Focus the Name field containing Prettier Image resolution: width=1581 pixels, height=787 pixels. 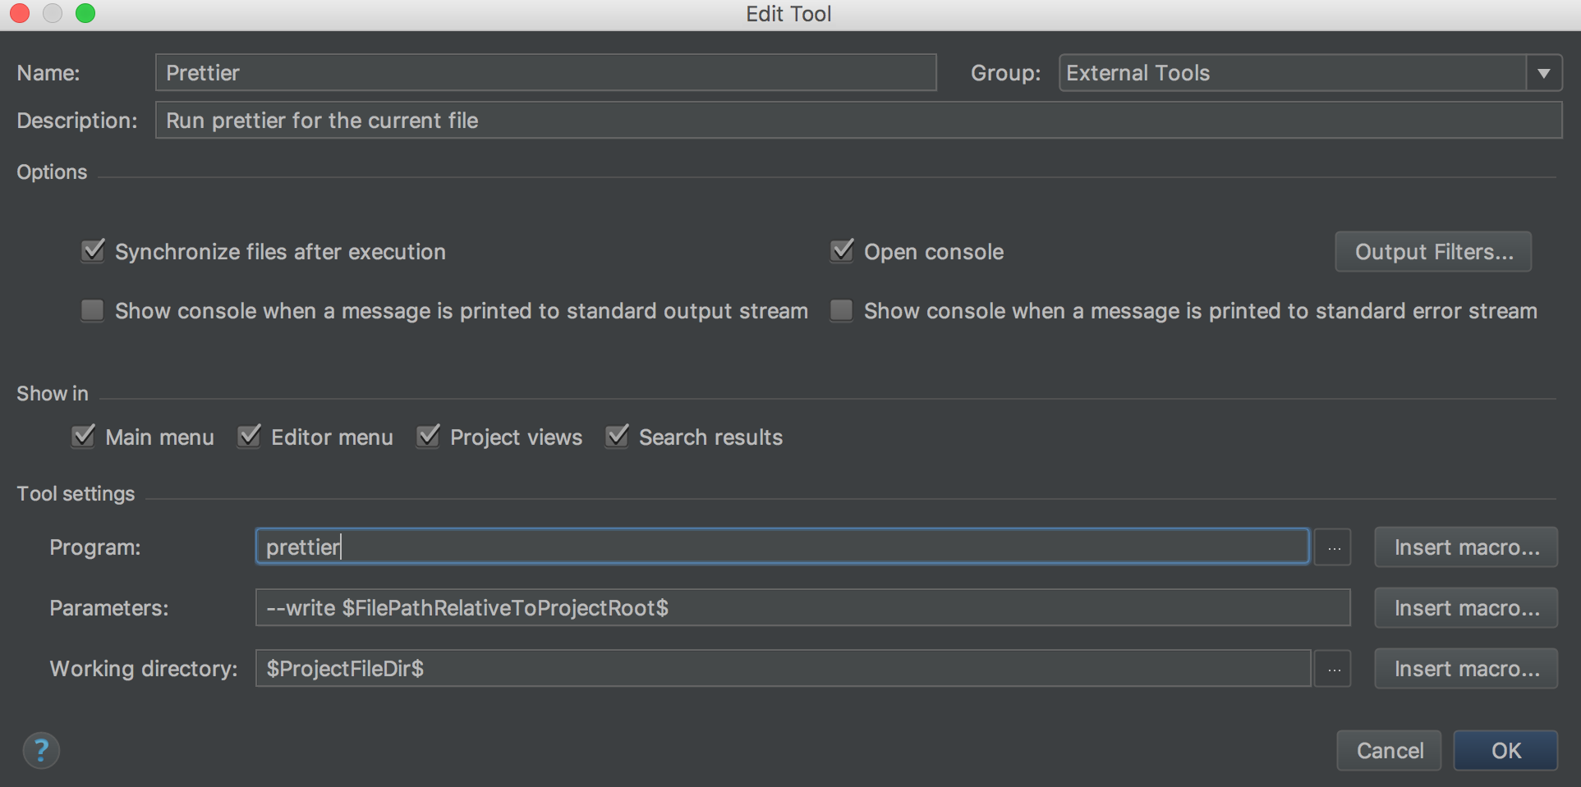pyautogui.click(x=546, y=73)
